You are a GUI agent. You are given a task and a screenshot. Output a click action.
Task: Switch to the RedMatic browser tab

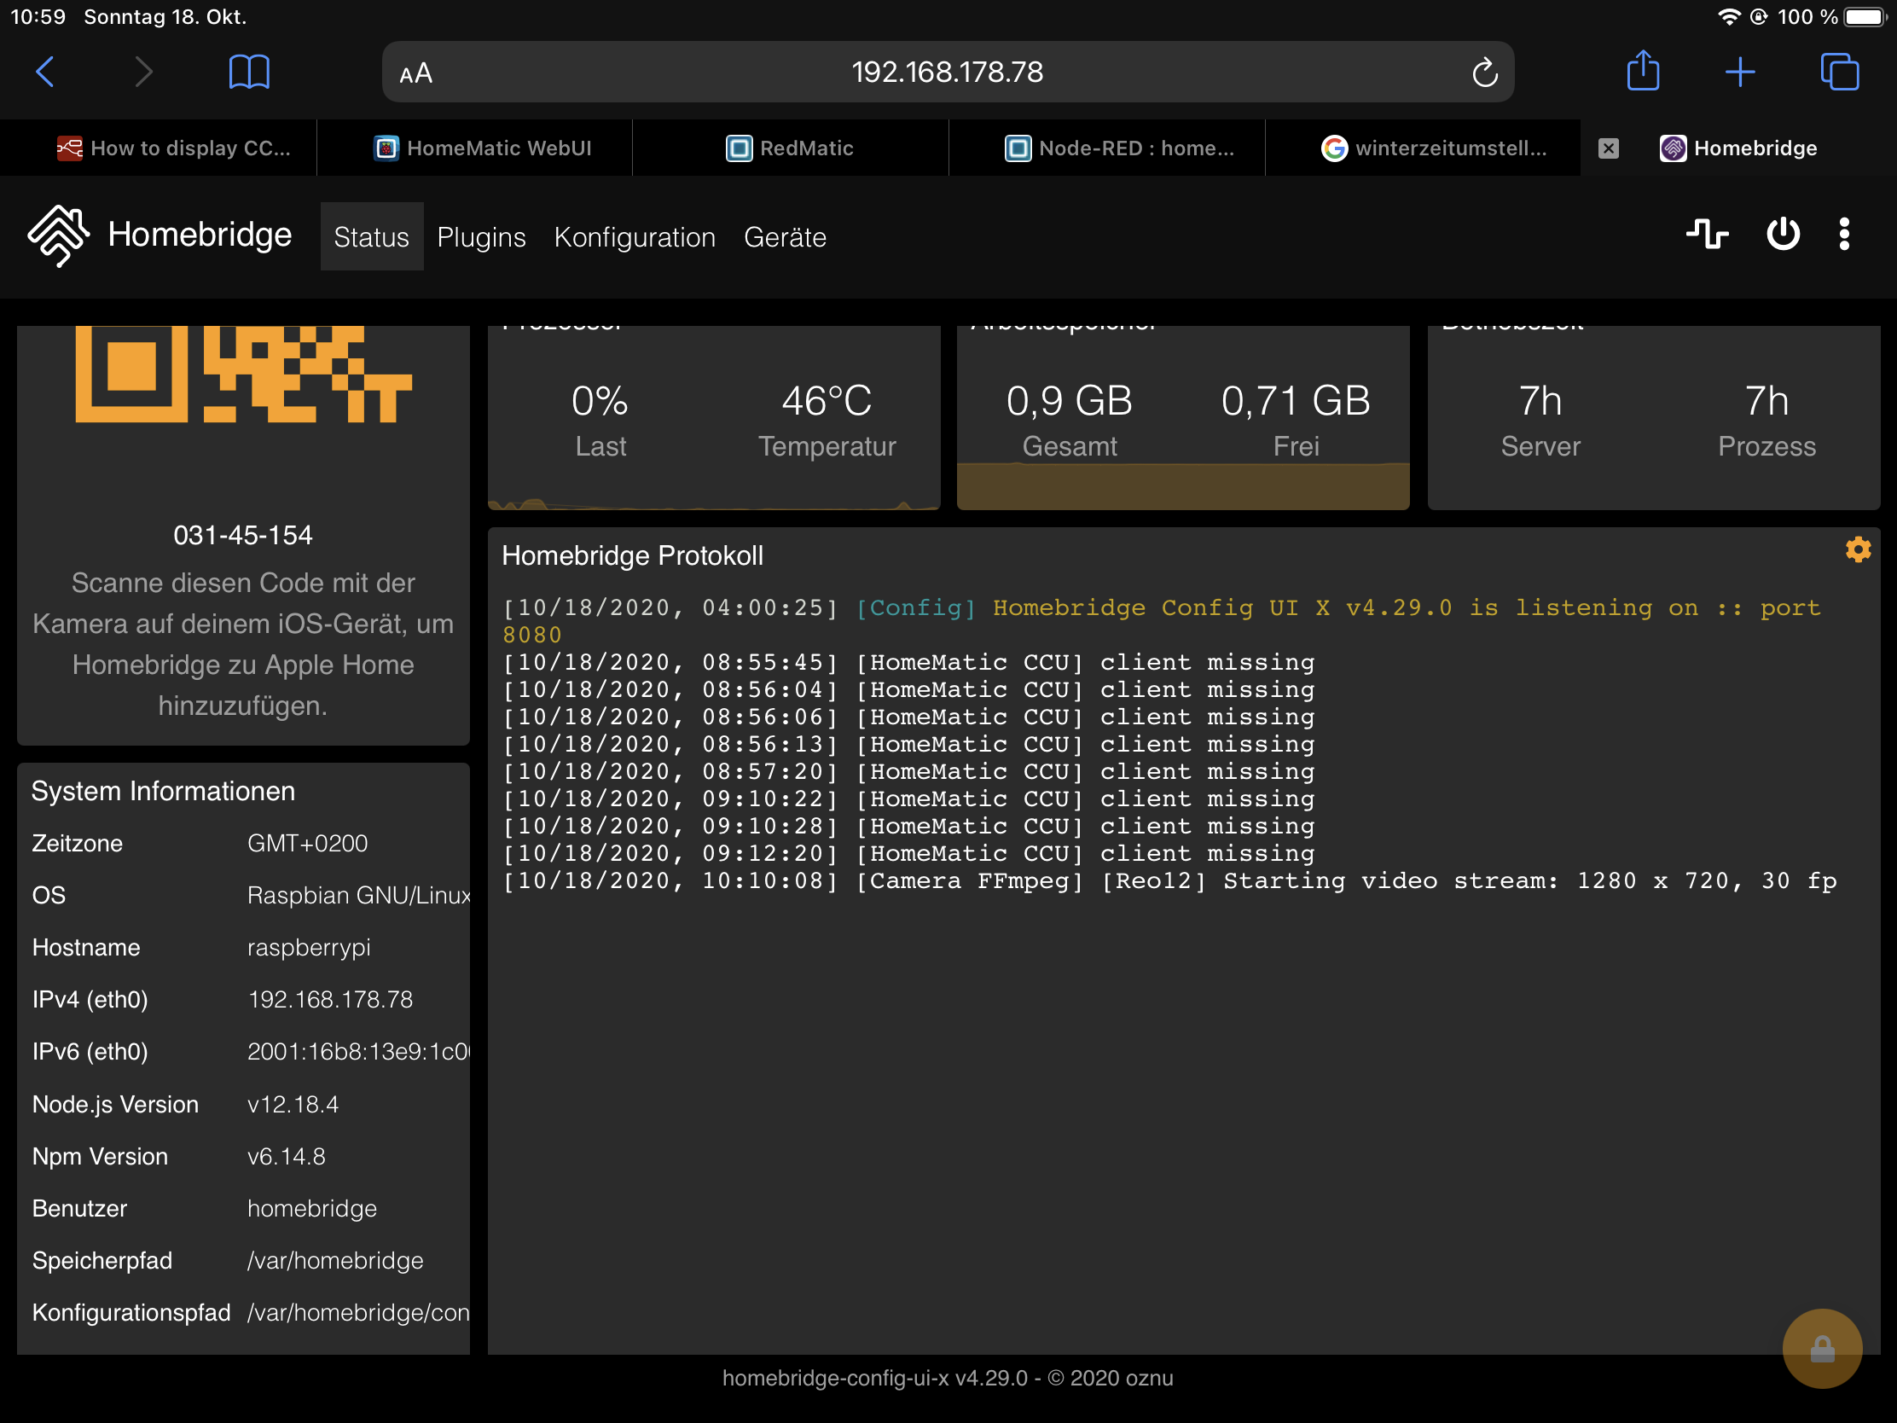click(790, 148)
